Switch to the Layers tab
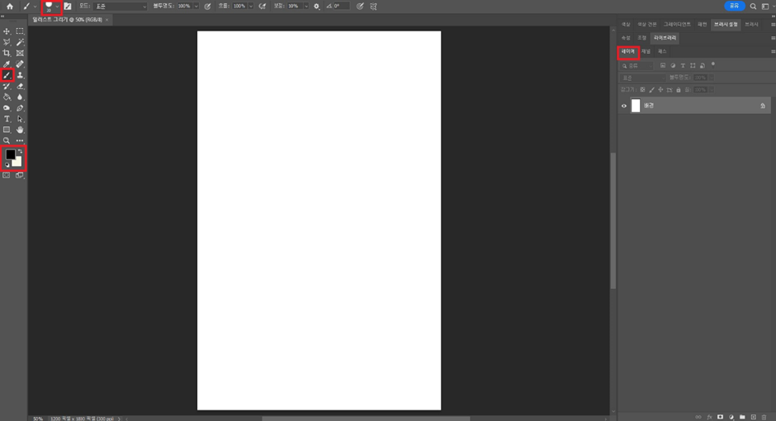This screenshot has height=421, width=776. pyautogui.click(x=628, y=51)
